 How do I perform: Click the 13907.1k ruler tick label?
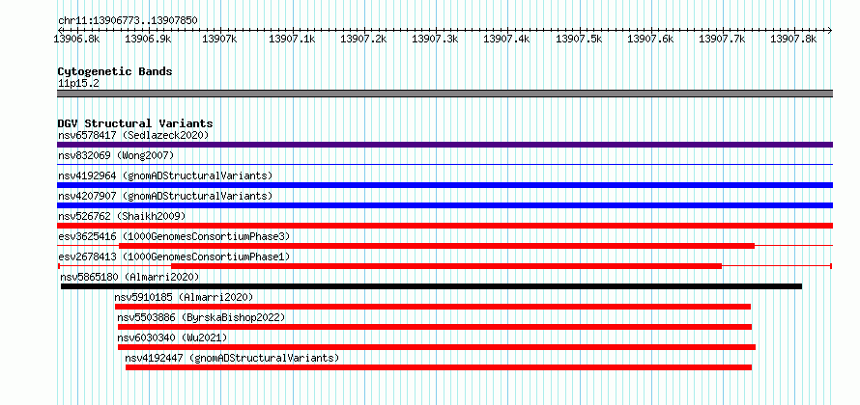pyautogui.click(x=292, y=39)
